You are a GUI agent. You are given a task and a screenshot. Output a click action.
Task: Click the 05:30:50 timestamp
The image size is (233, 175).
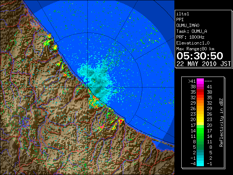point(200,56)
